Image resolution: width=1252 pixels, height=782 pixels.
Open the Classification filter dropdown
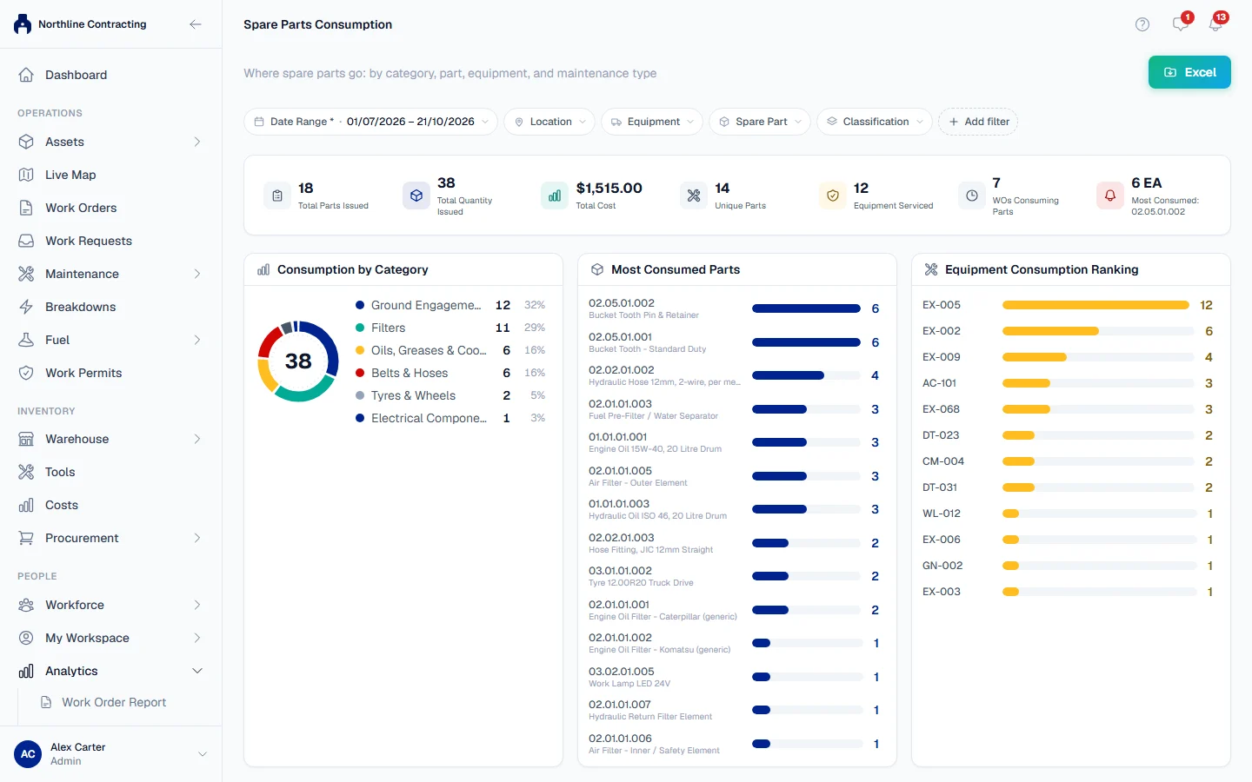click(875, 122)
